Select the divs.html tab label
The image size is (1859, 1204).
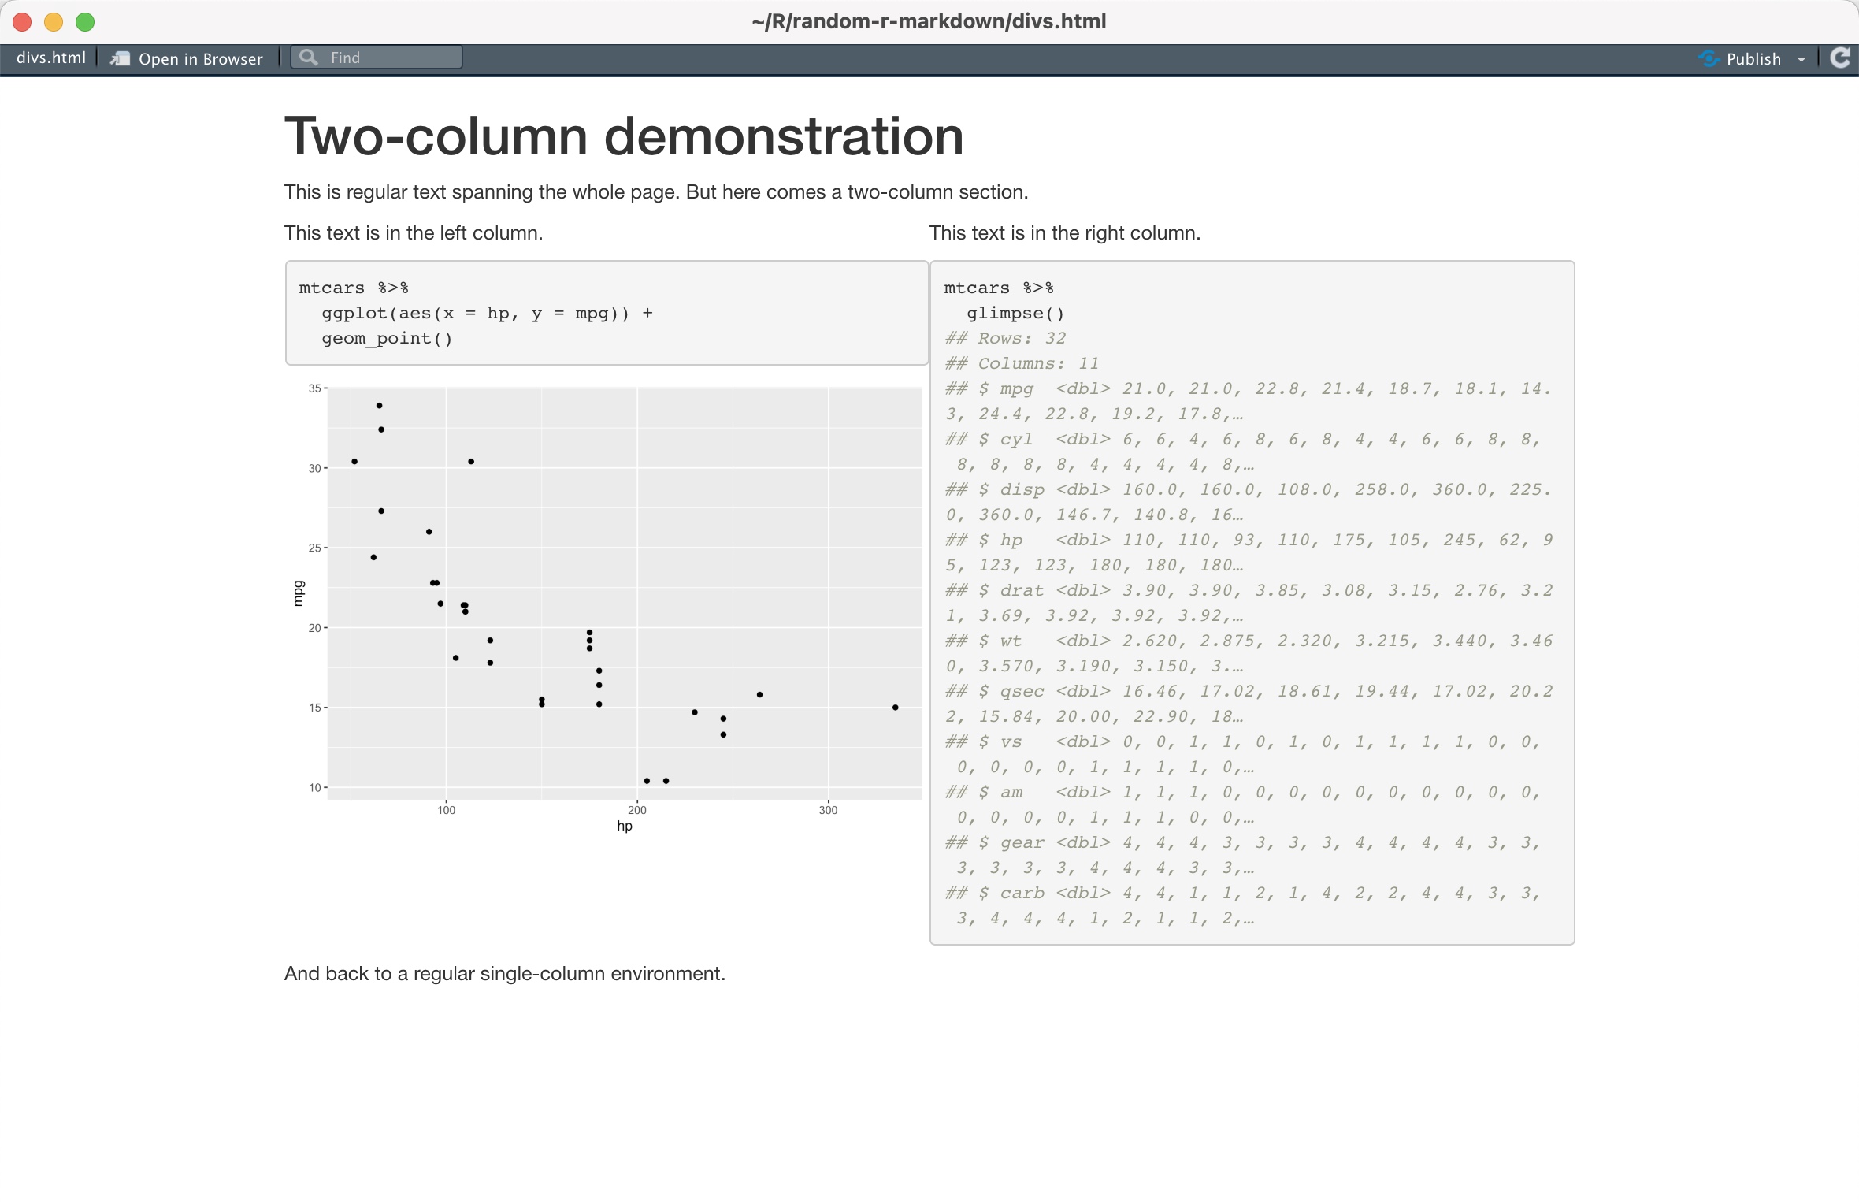tap(50, 58)
